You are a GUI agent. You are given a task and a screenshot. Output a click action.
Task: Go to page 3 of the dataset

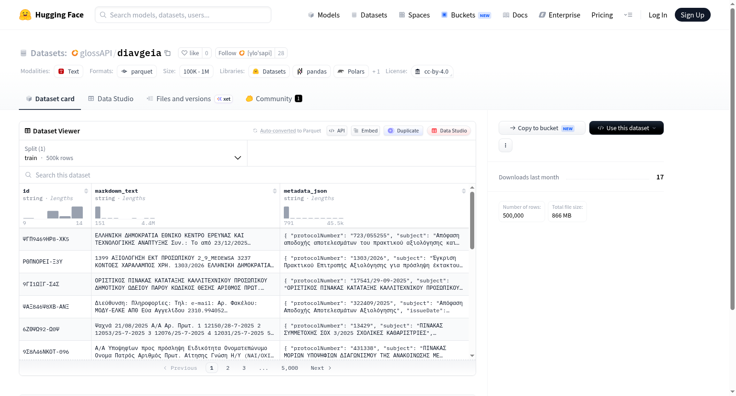click(x=244, y=368)
